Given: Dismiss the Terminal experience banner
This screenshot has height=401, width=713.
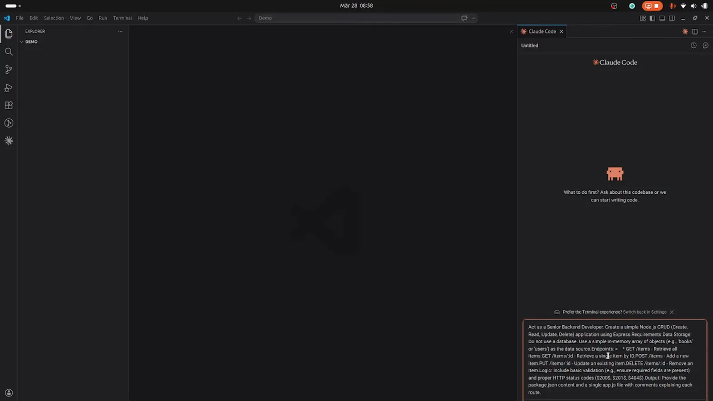Looking at the screenshot, I should click(672, 312).
